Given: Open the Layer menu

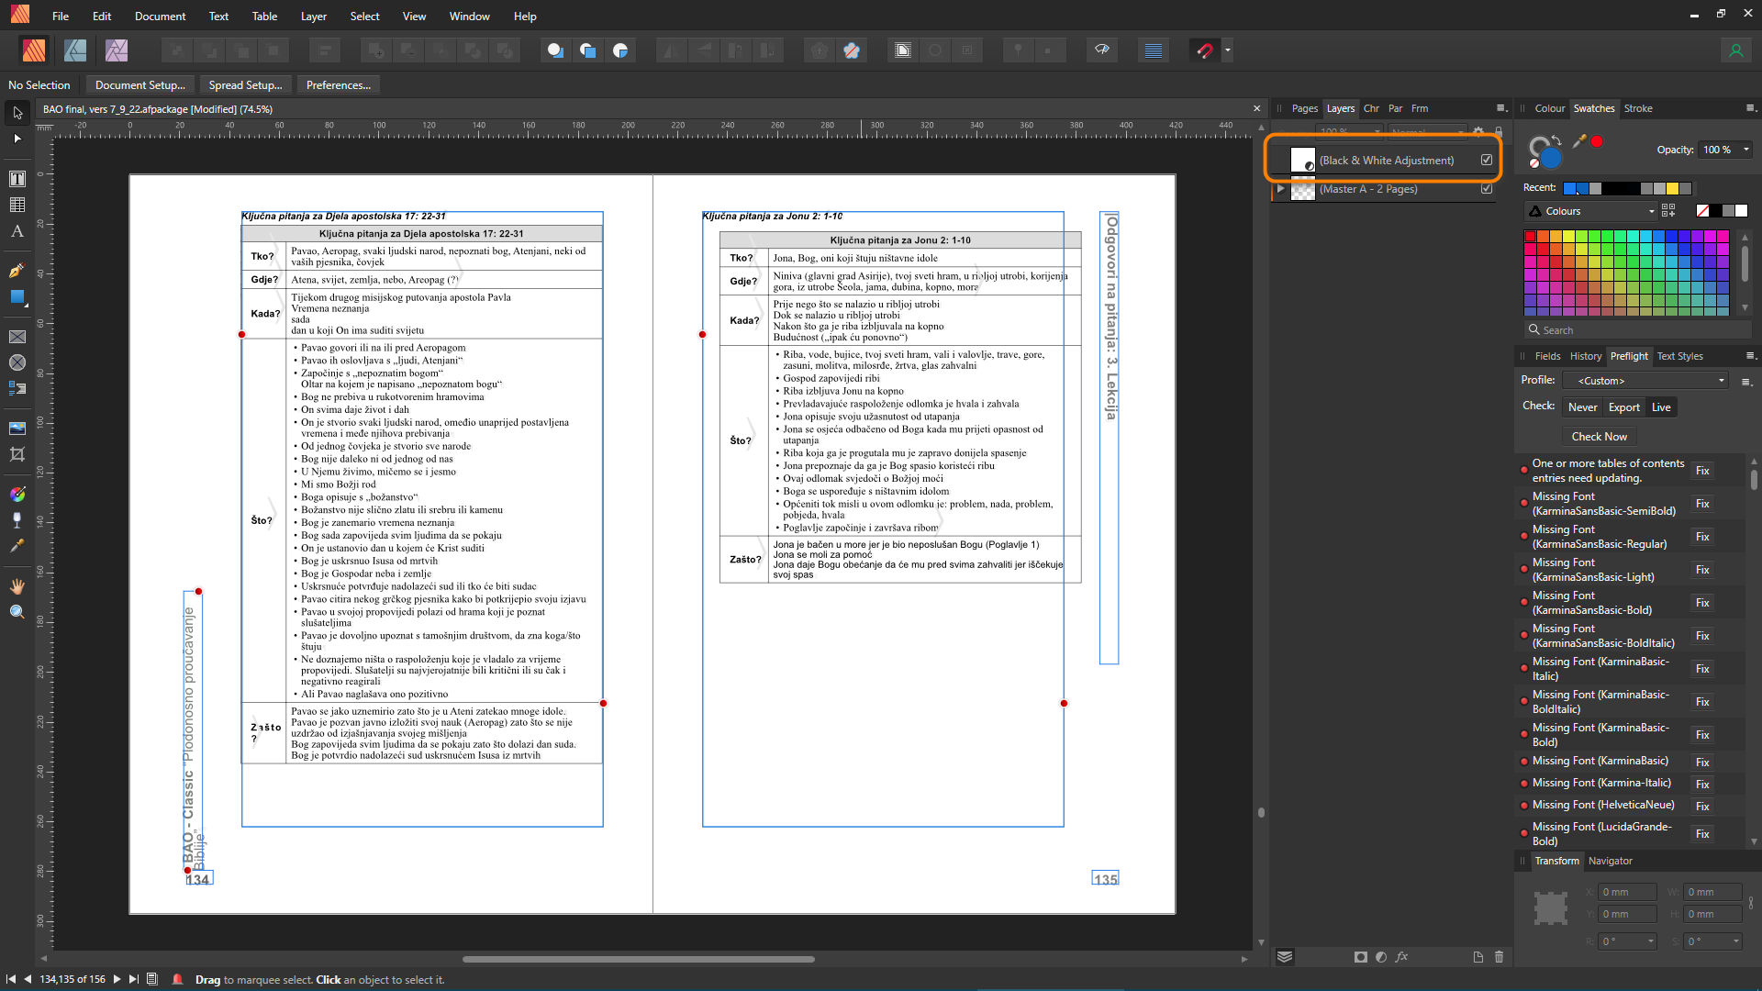Looking at the screenshot, I should point(314,16).
